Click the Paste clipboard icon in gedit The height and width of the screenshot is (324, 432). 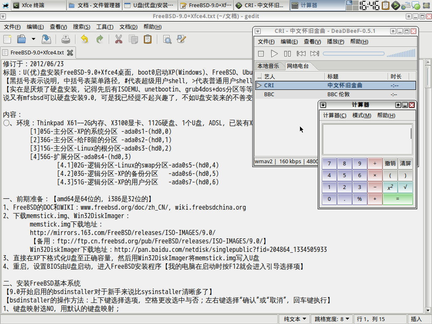click(x=148, y=40)
